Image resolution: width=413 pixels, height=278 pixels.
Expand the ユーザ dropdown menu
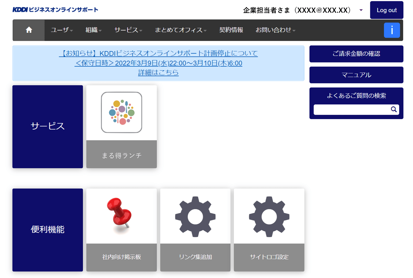point(62,30)
